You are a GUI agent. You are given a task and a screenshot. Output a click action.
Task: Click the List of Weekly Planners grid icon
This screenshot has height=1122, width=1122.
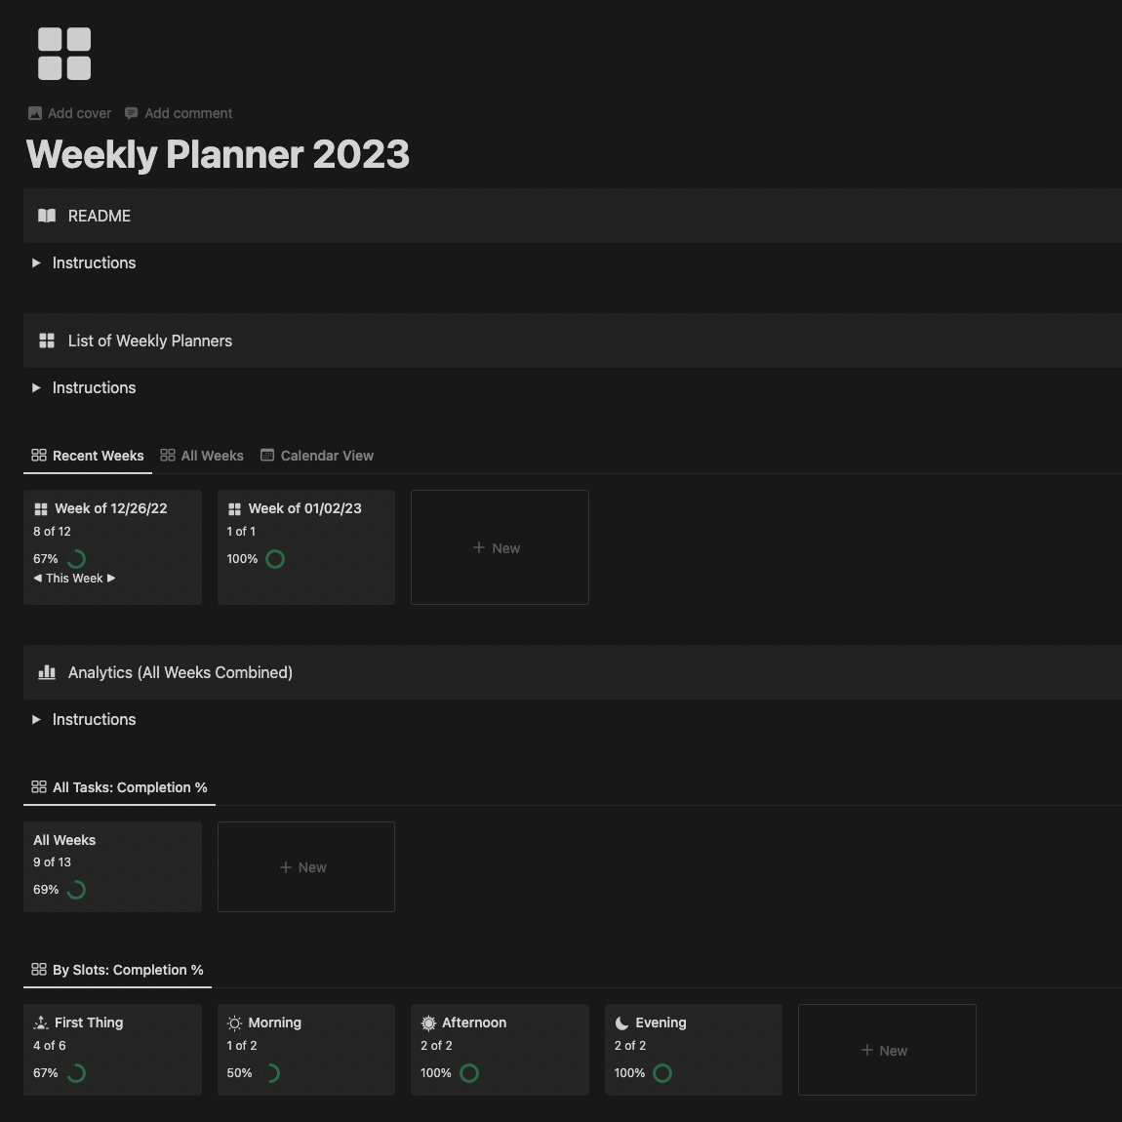click(46, 341)
